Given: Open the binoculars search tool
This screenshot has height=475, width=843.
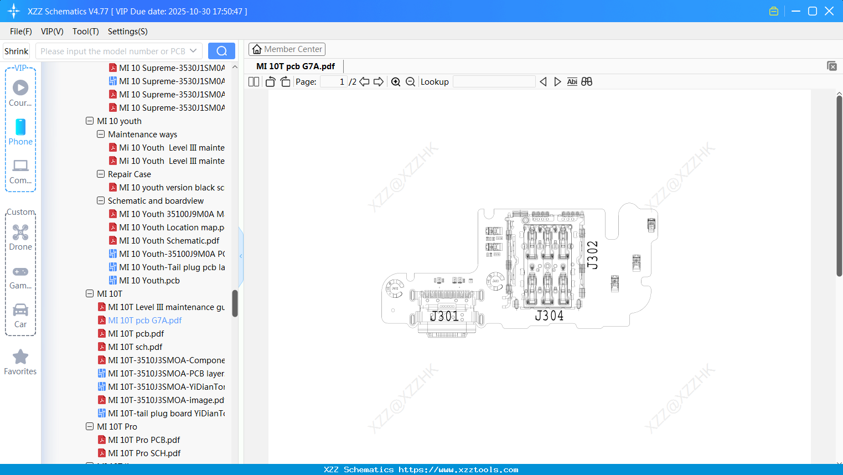Looking at the screenshot, I should 587,81.
